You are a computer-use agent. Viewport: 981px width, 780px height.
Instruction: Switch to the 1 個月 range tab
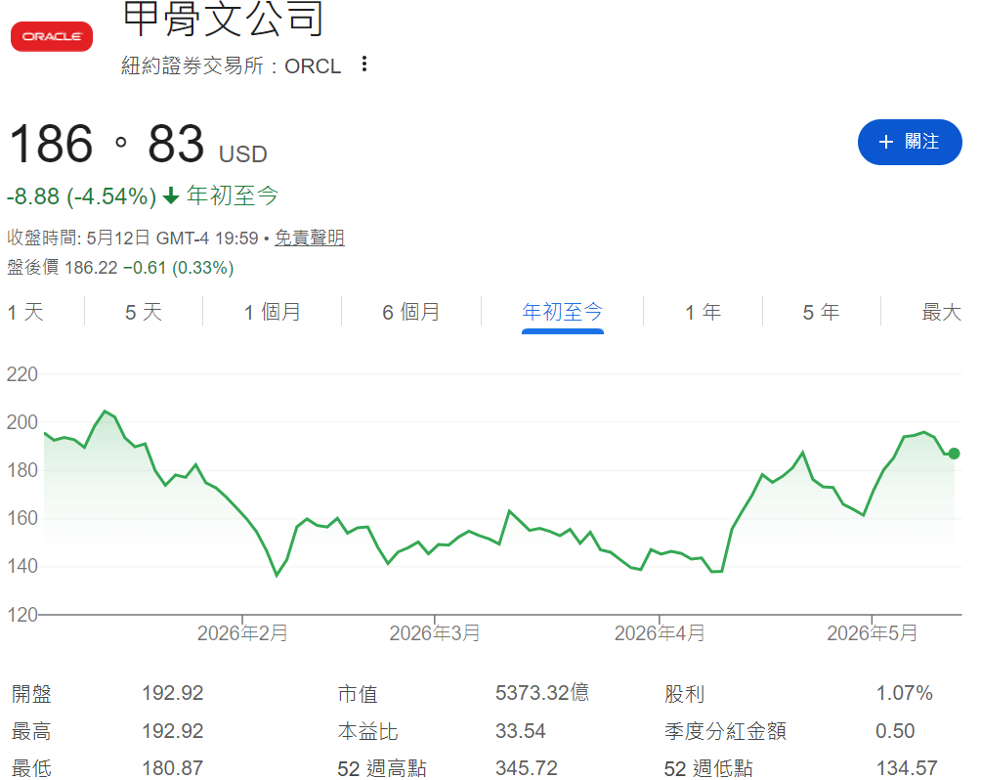(x=273, y=312)
